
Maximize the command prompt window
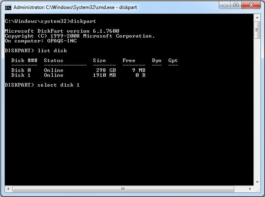(x=236, y=5)
